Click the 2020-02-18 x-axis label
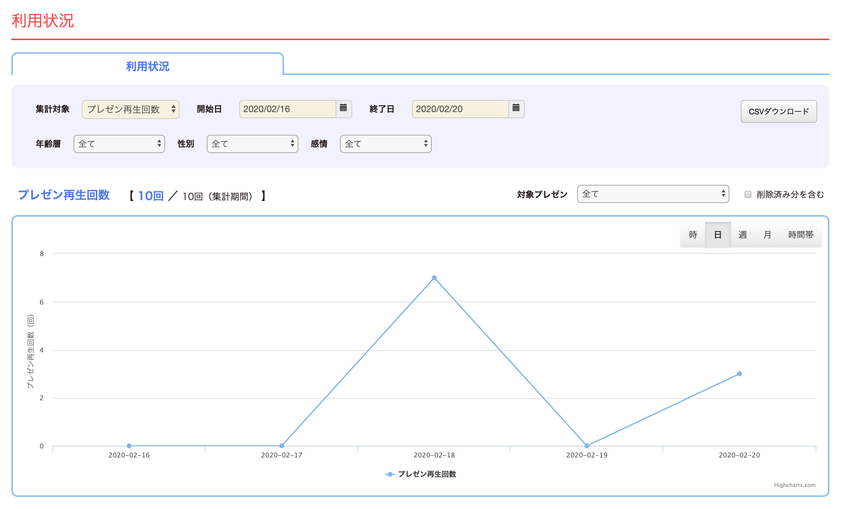 tap(434, 455)
